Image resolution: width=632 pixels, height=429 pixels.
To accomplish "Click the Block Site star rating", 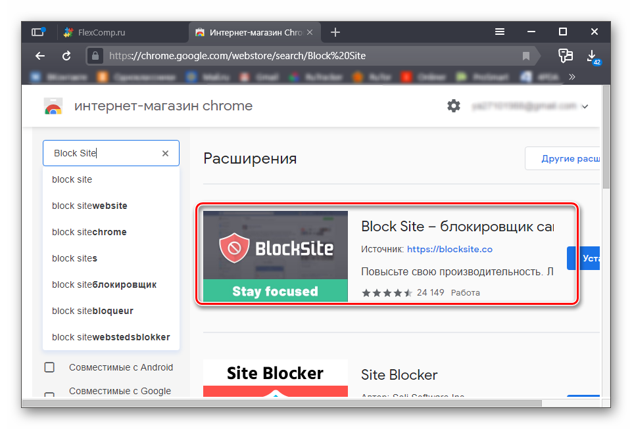I will (387, 293).
